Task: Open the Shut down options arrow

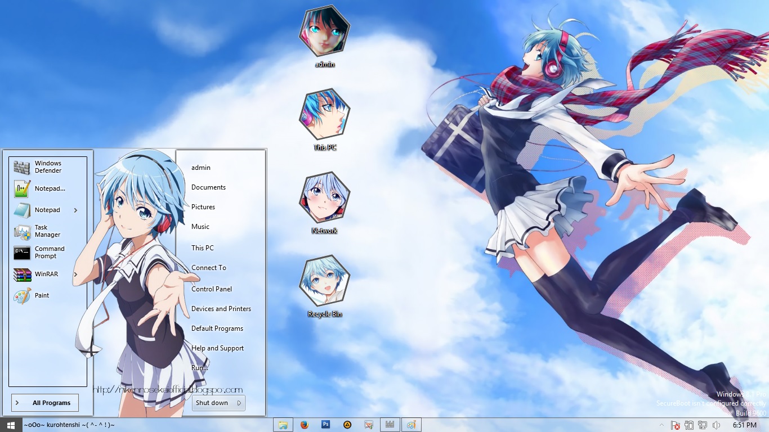Action: point(238,403)
